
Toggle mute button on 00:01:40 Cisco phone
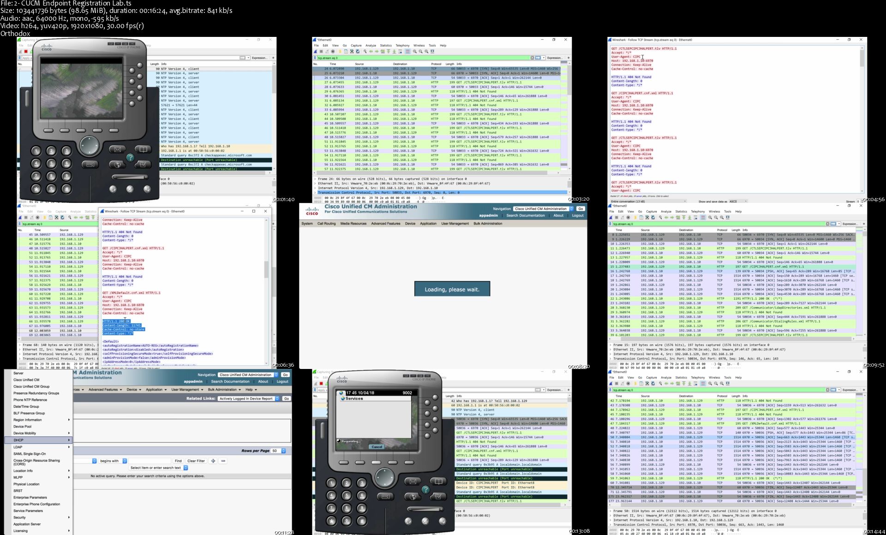[130, 189]
